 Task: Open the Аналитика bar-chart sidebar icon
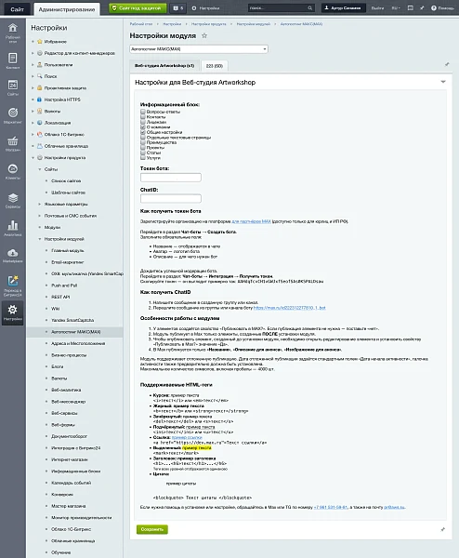pos(12,228)
